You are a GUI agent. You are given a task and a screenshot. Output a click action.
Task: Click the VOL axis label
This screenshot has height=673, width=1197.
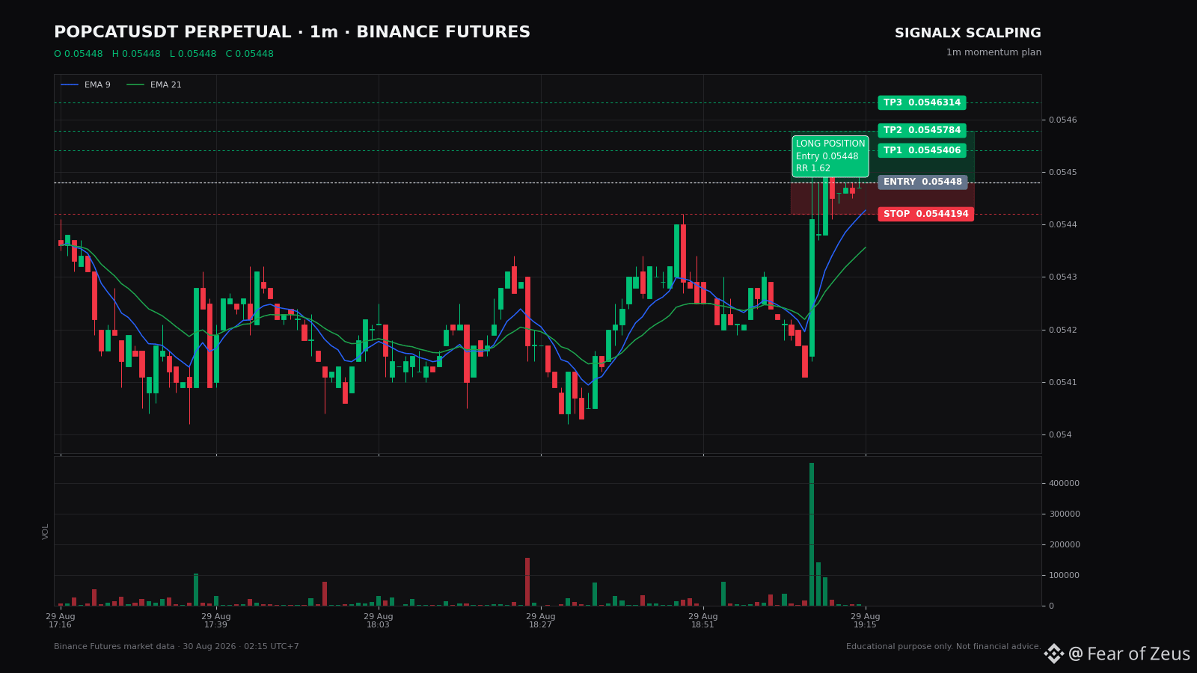[46, 531]
